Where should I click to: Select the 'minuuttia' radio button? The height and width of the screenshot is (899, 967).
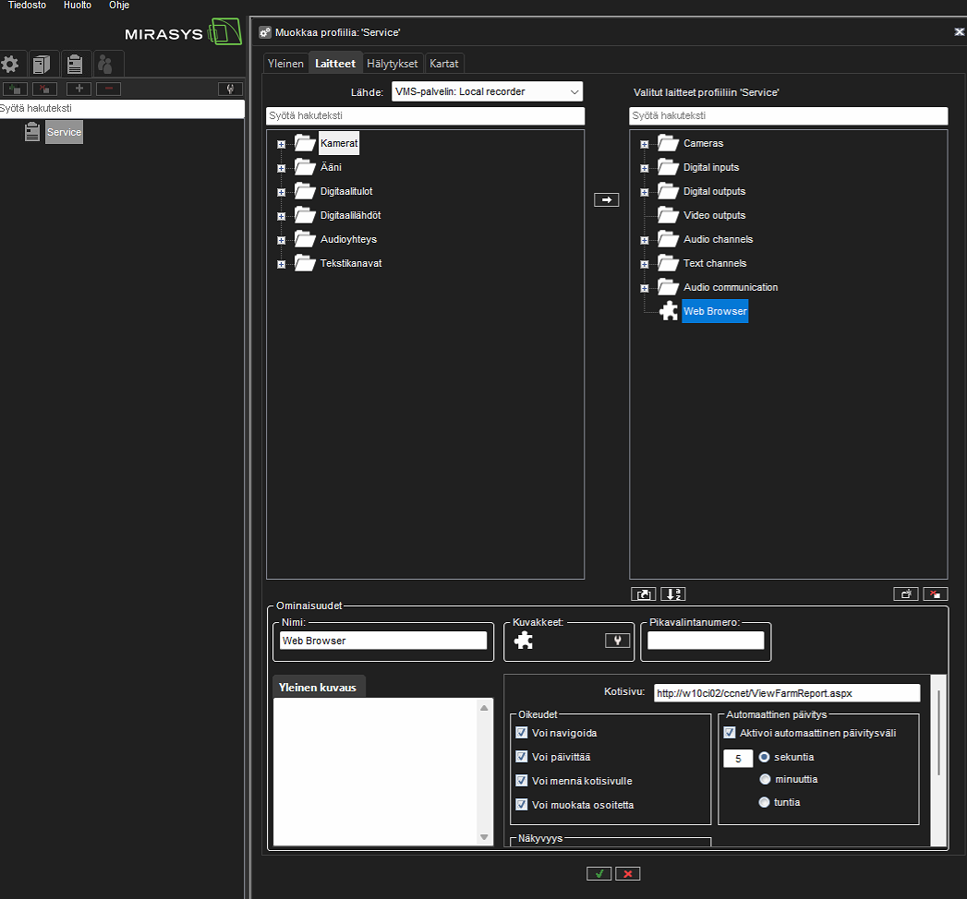point(765,779)
